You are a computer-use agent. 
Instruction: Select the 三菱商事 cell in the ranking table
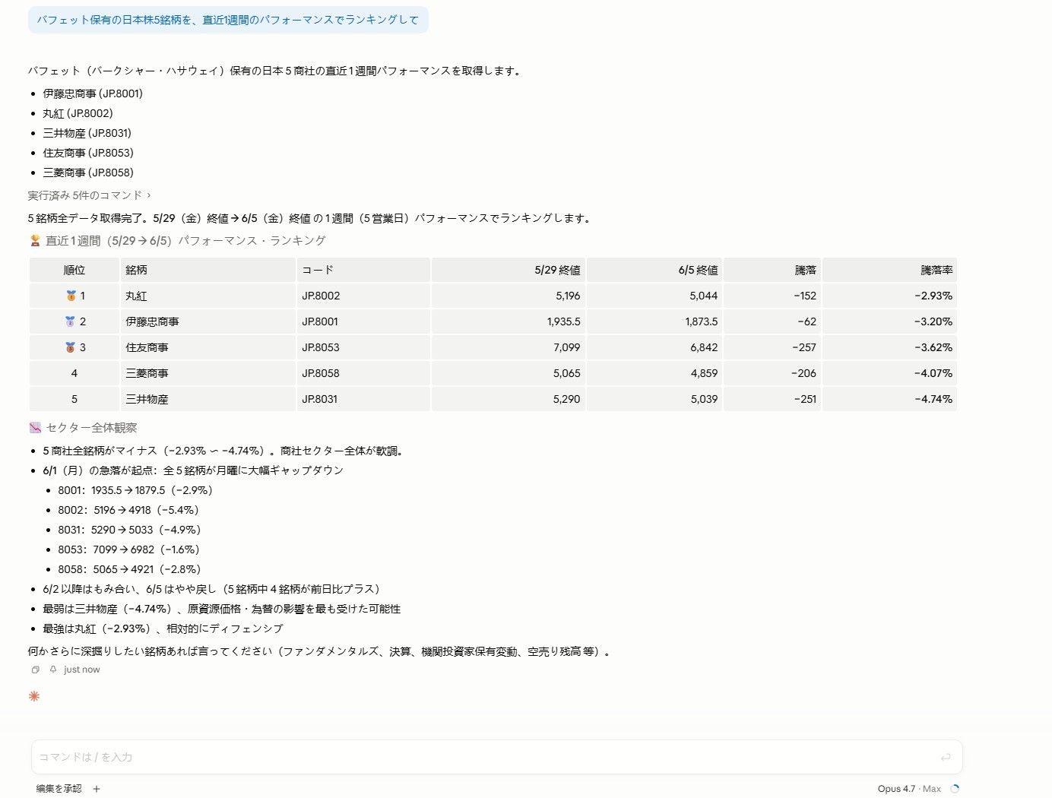[208, 373]
